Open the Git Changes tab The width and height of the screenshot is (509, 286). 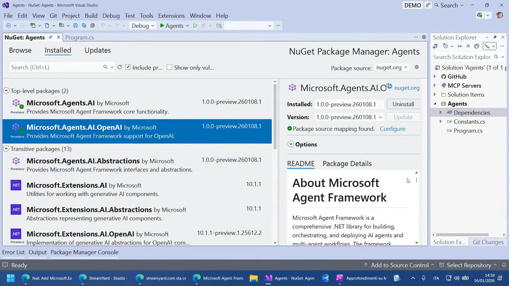488,242
